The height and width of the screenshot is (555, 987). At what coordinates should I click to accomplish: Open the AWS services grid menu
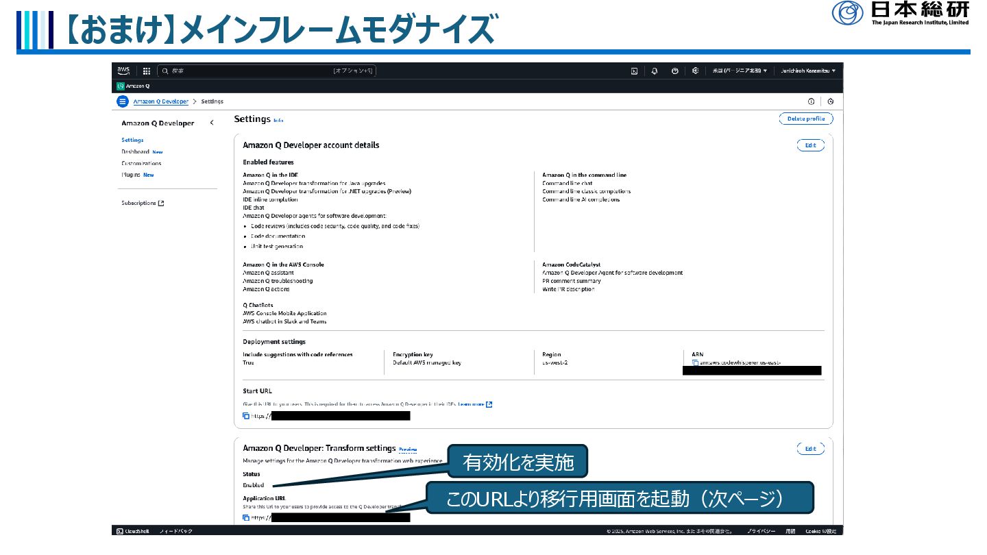point(147,71)
